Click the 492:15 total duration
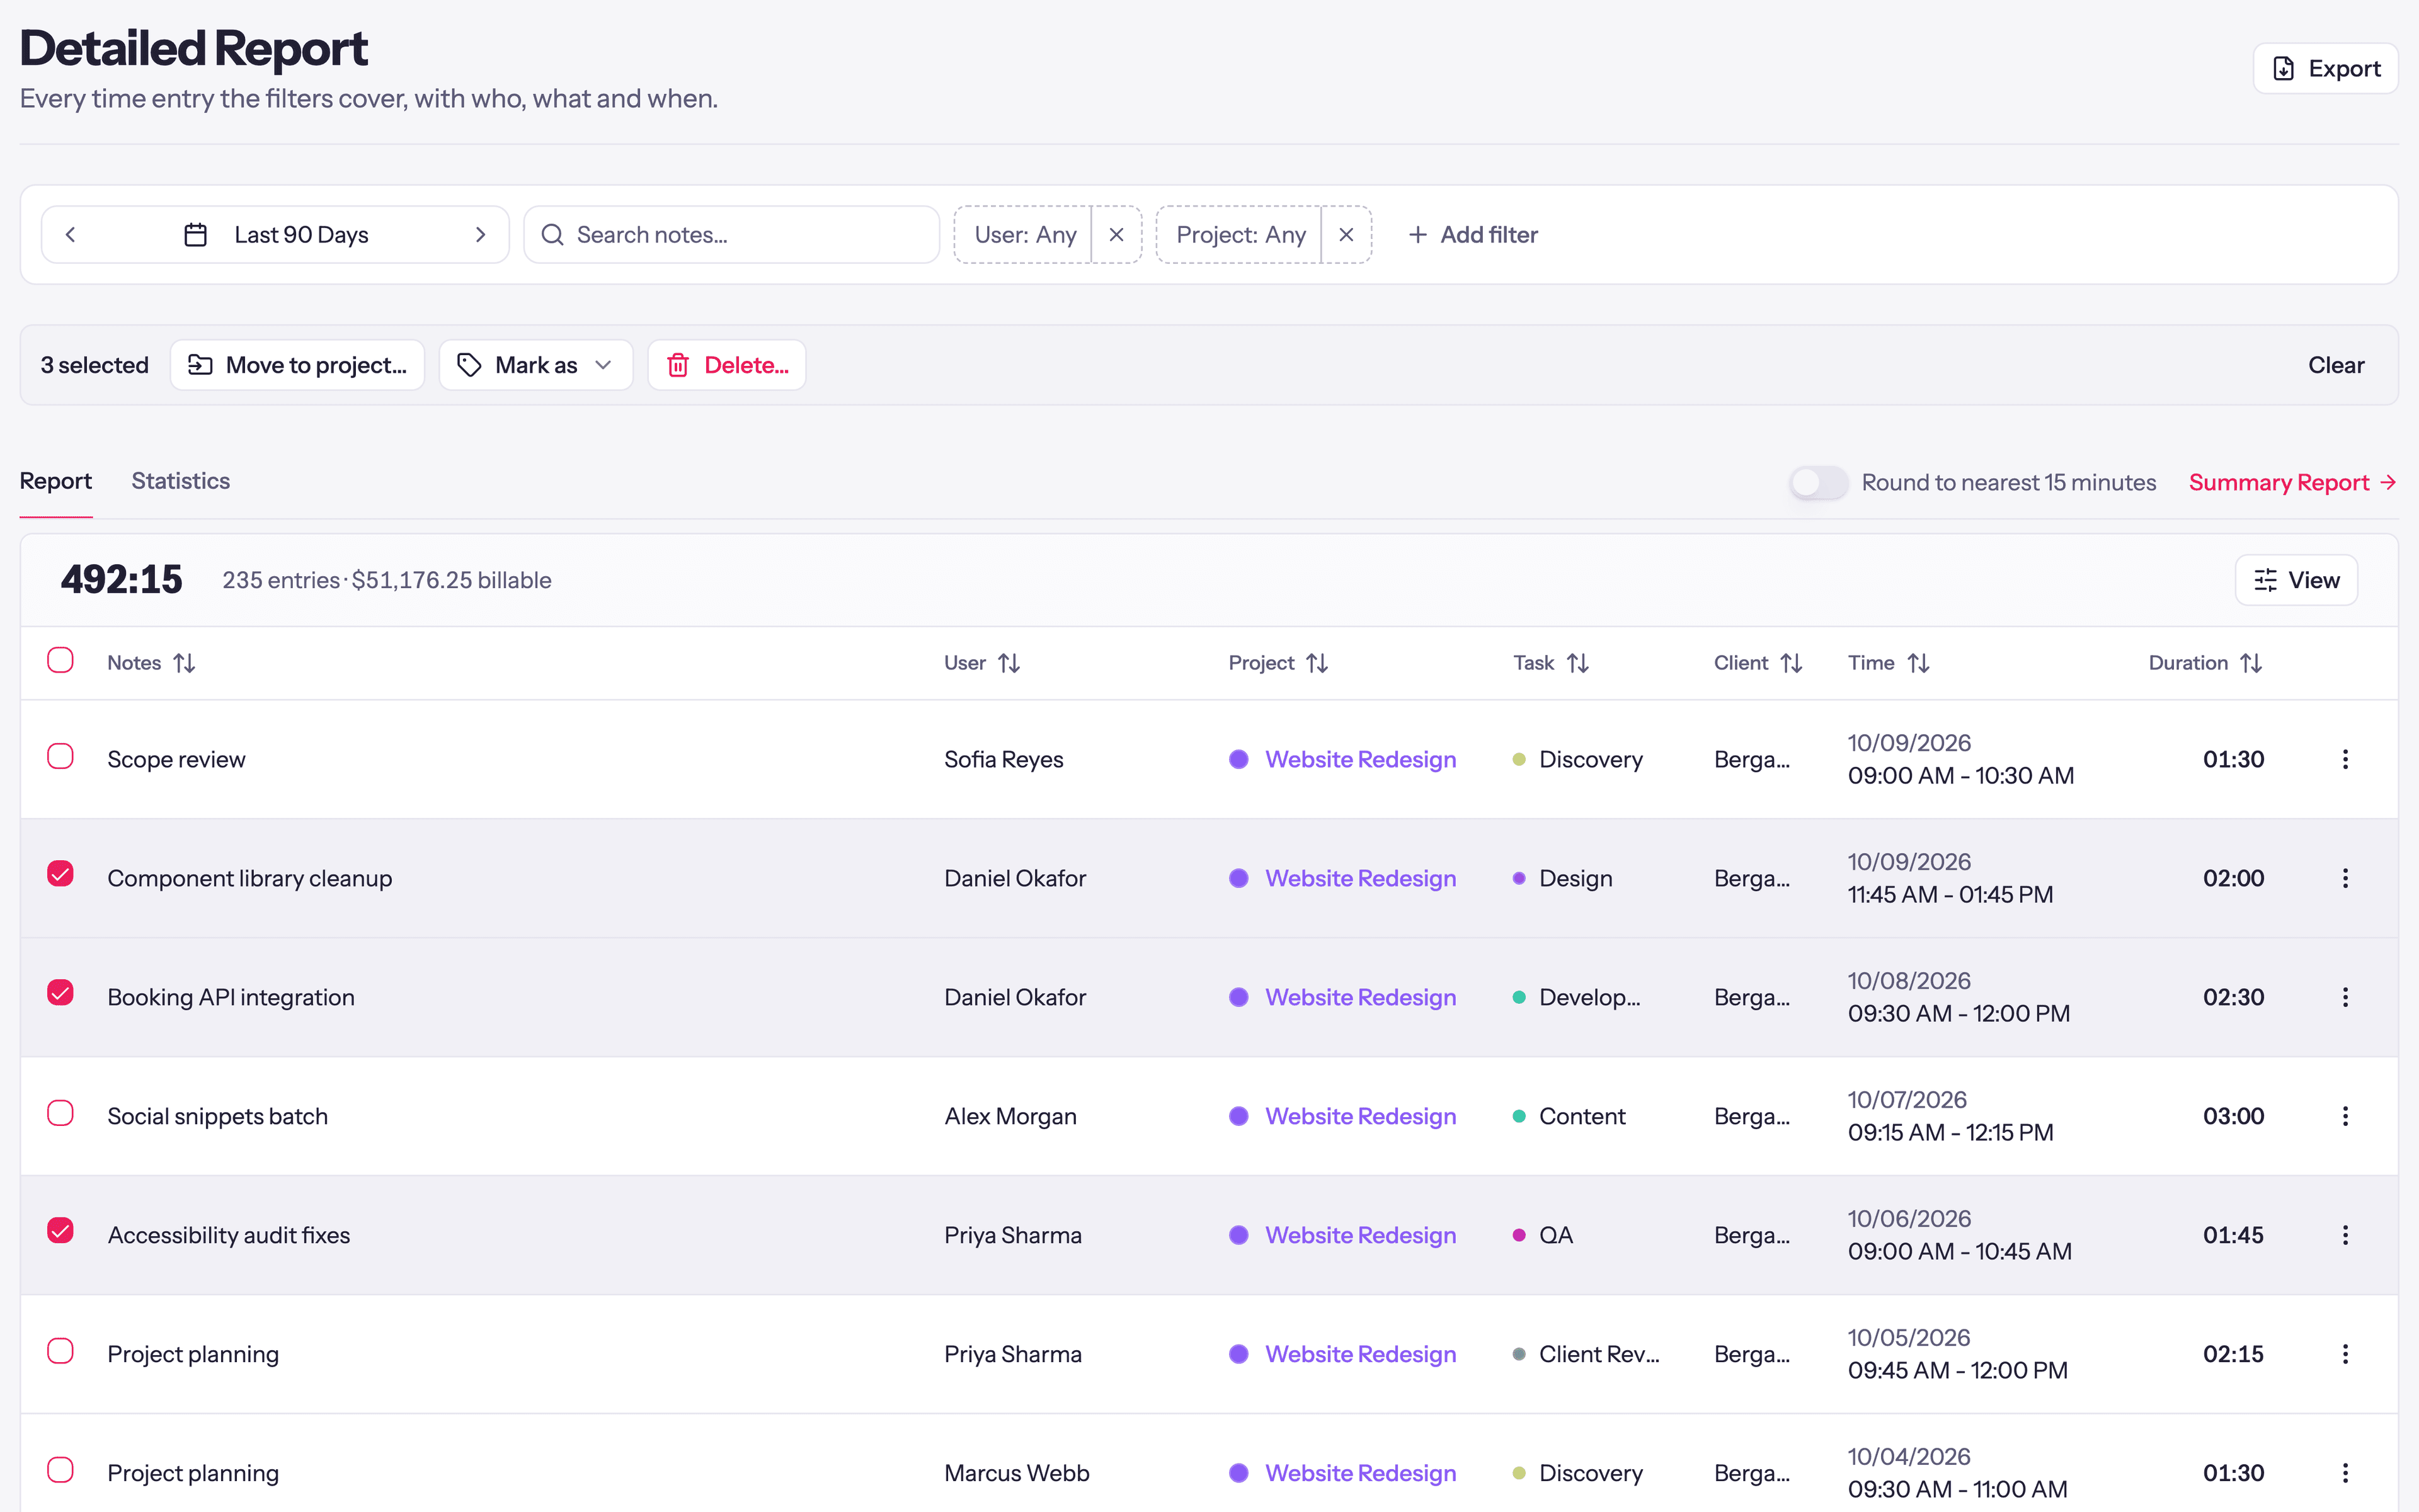2419x1512 pixels. pyautogui.click(x=121, y=580)
